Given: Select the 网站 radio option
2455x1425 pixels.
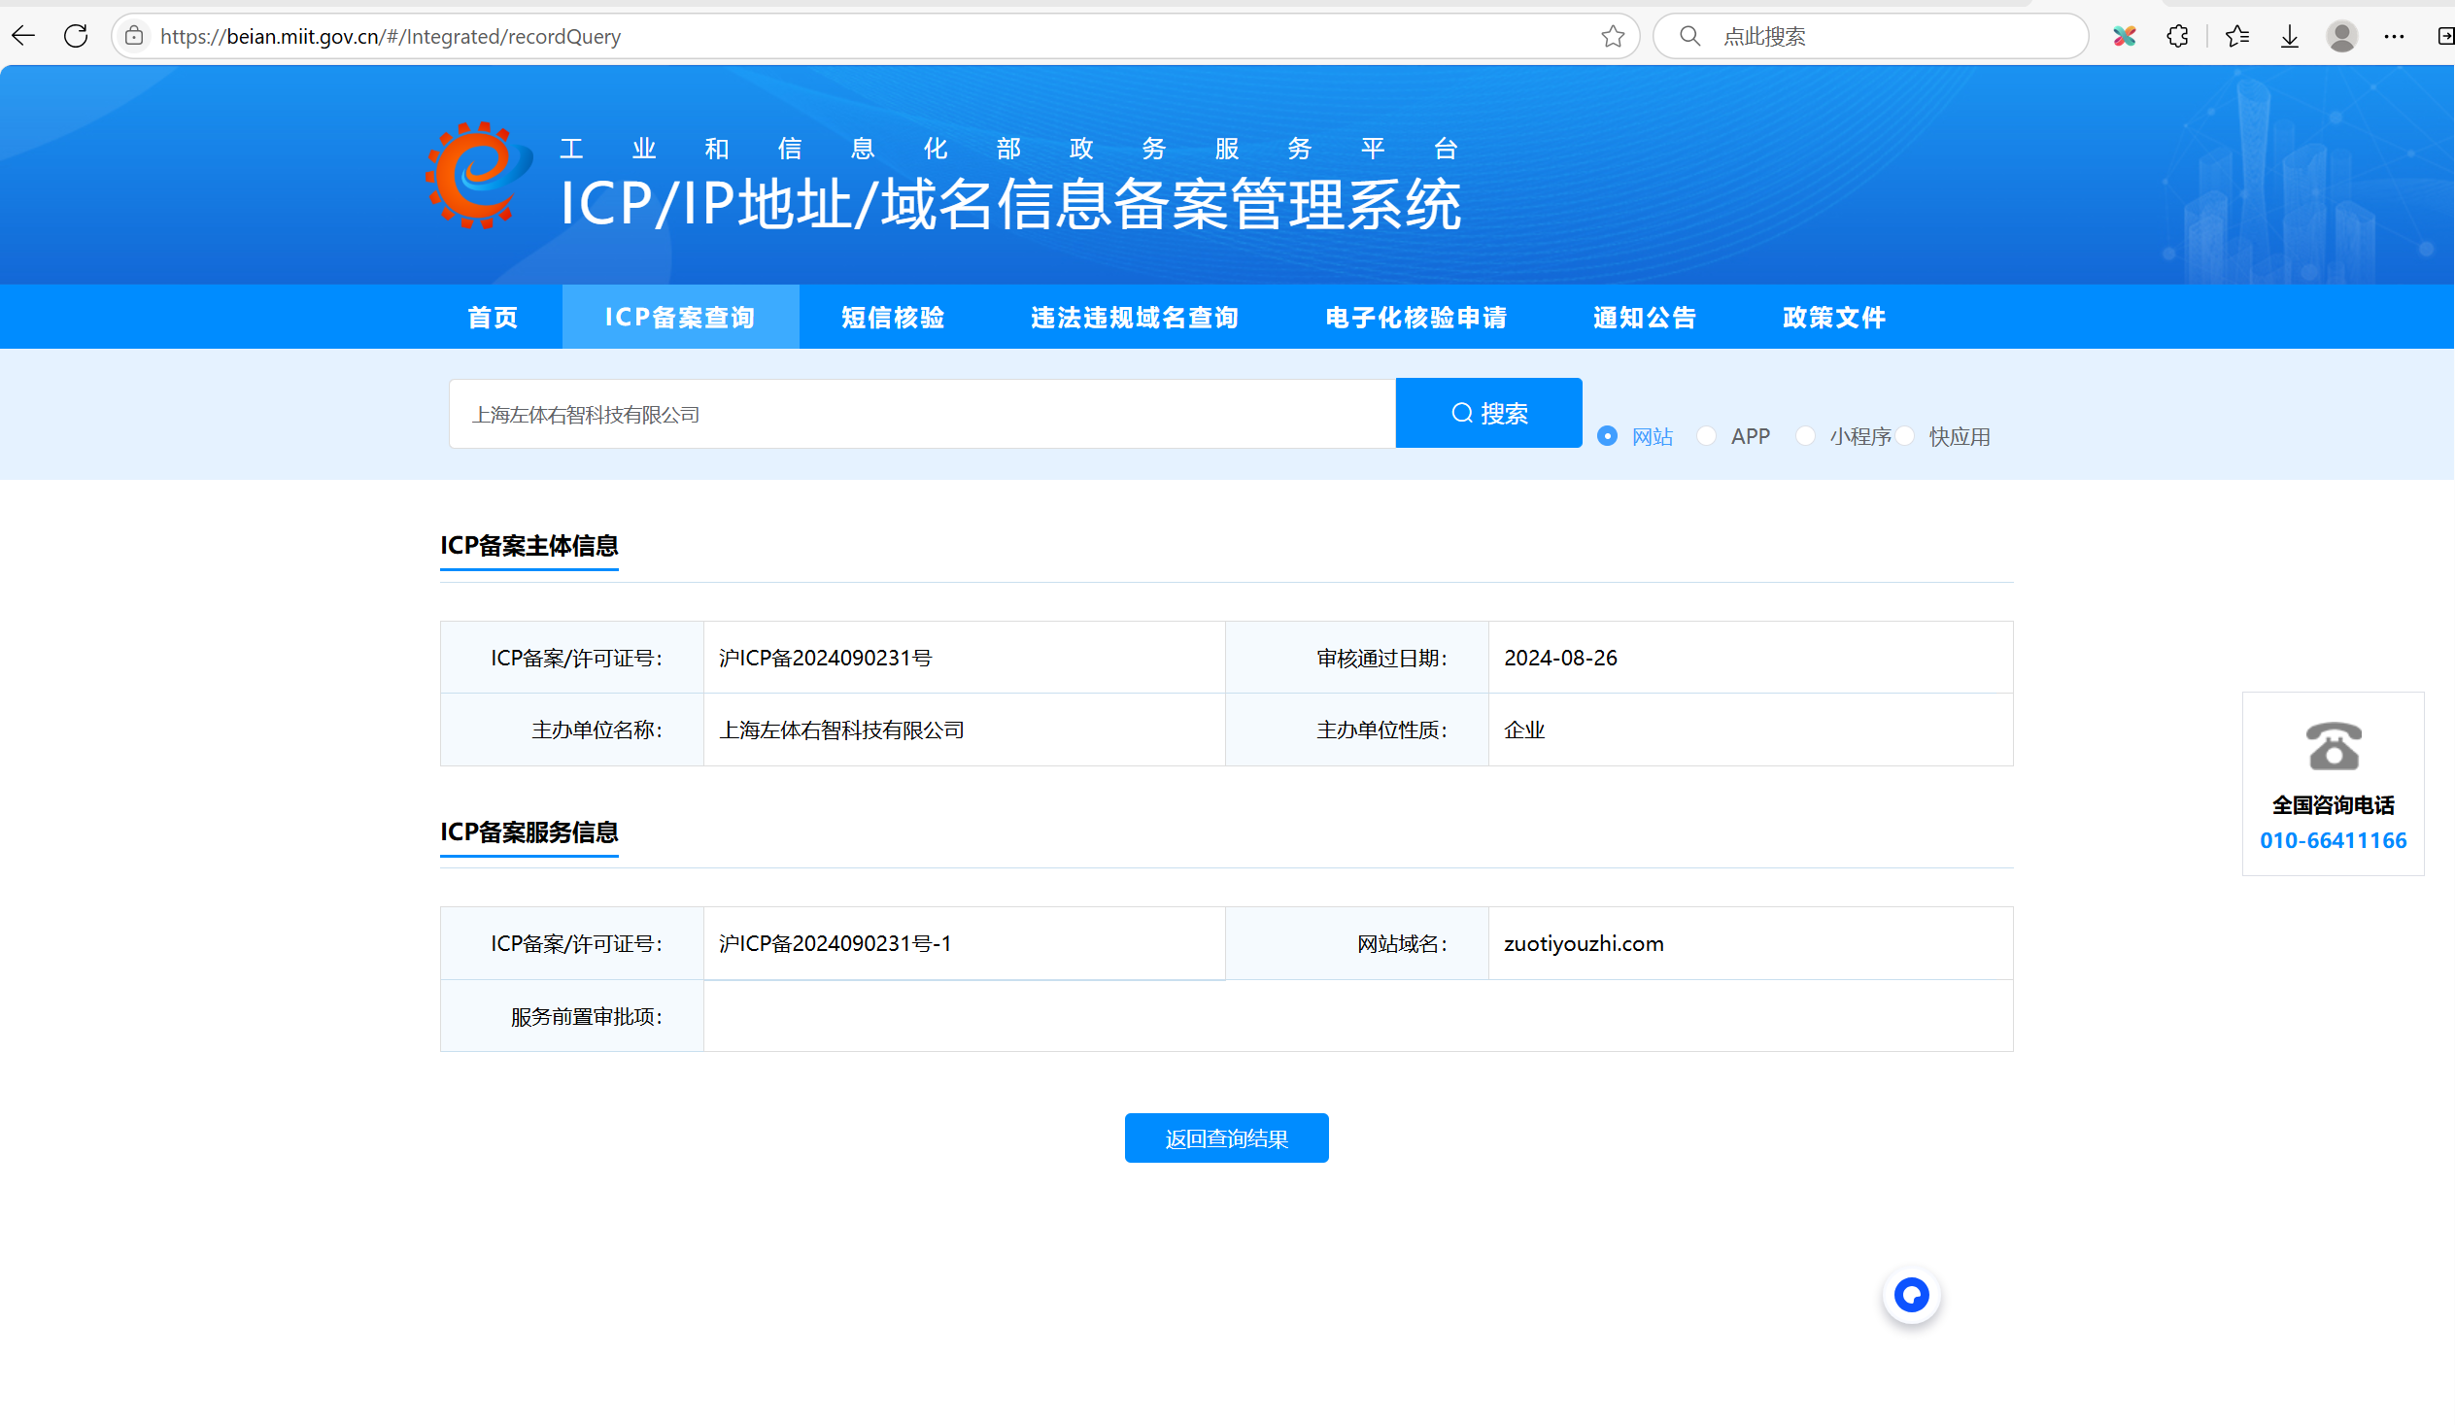Looking at the screenshot, I should tap(1608, 436).
